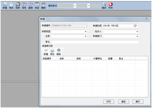Open the first 查询条件 dropdown

point(75,6)
